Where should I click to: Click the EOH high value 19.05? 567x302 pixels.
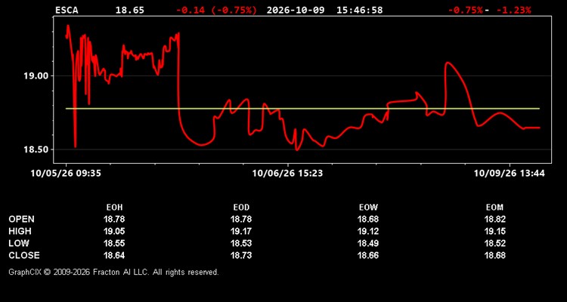[x=114, y=231]
